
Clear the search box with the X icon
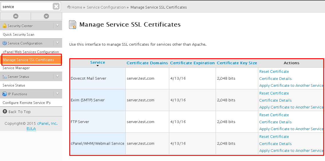tap(56, 6)
